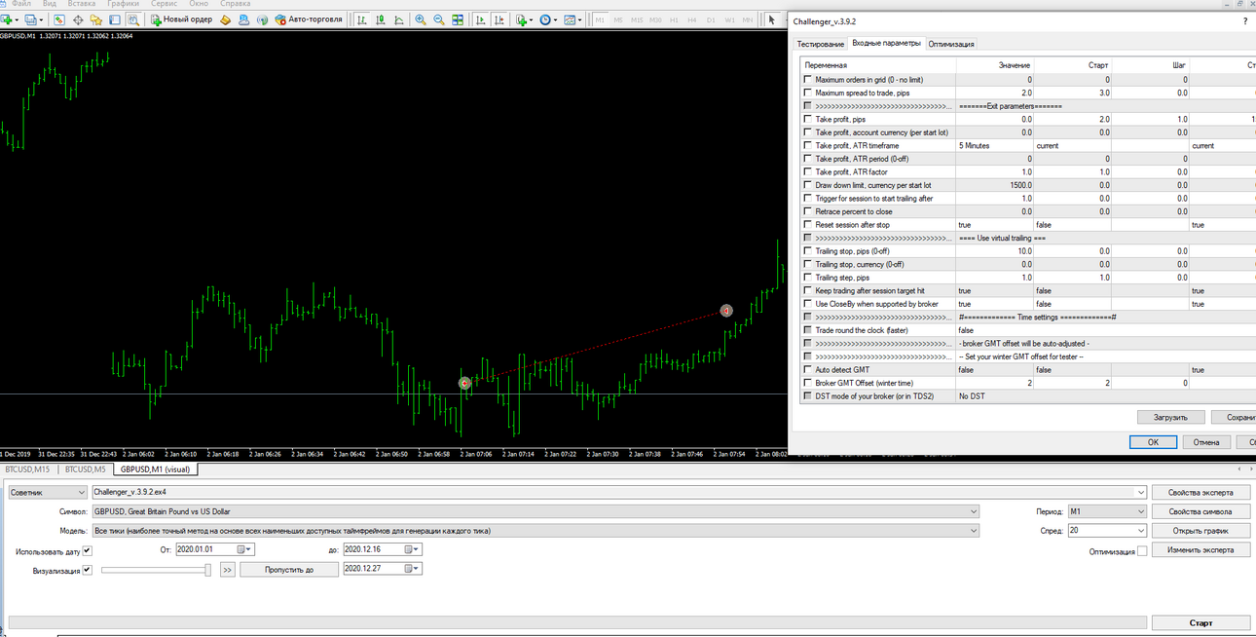This screenshot has height=637, width=1256.
Task: Open the Период M1 dropdown
Action: (1107, 510)
